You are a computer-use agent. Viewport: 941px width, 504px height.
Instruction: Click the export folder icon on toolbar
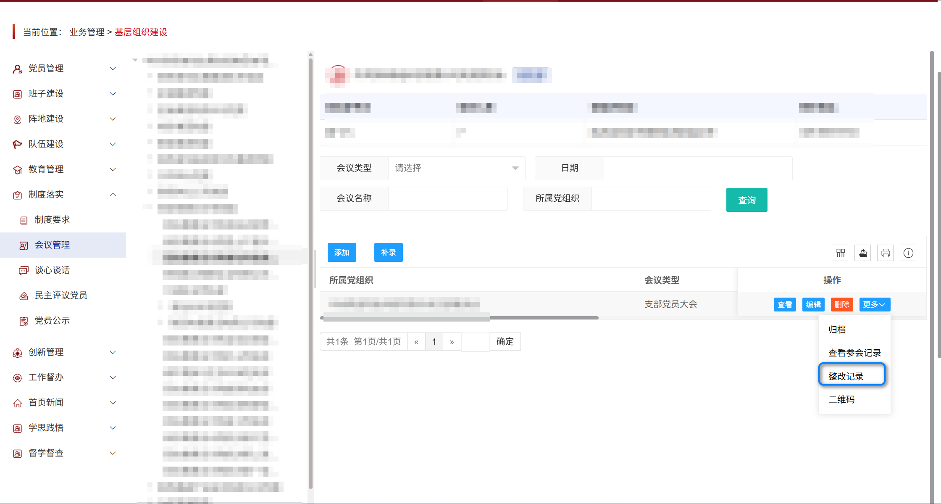pyautogui.click(x=863, y=253)
